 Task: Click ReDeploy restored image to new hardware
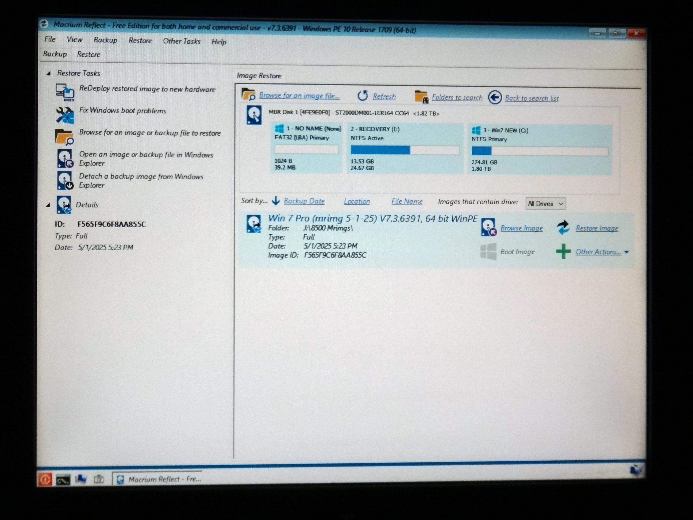[x=147, y=89]
